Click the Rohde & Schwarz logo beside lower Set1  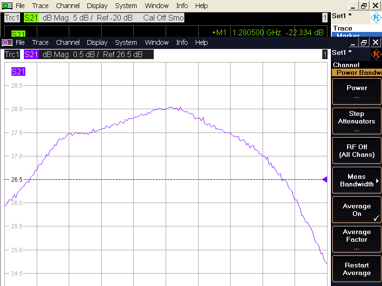click(x=376, y=53)
